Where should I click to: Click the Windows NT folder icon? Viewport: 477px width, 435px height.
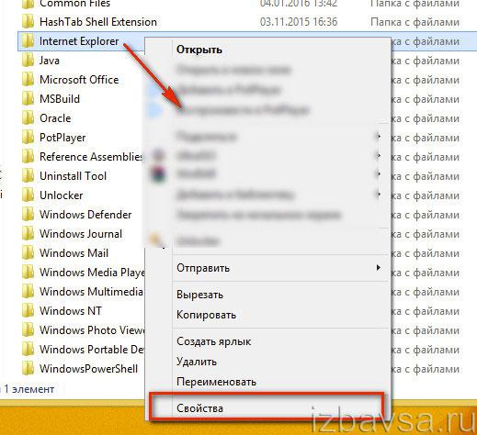(x=28, y=311)
